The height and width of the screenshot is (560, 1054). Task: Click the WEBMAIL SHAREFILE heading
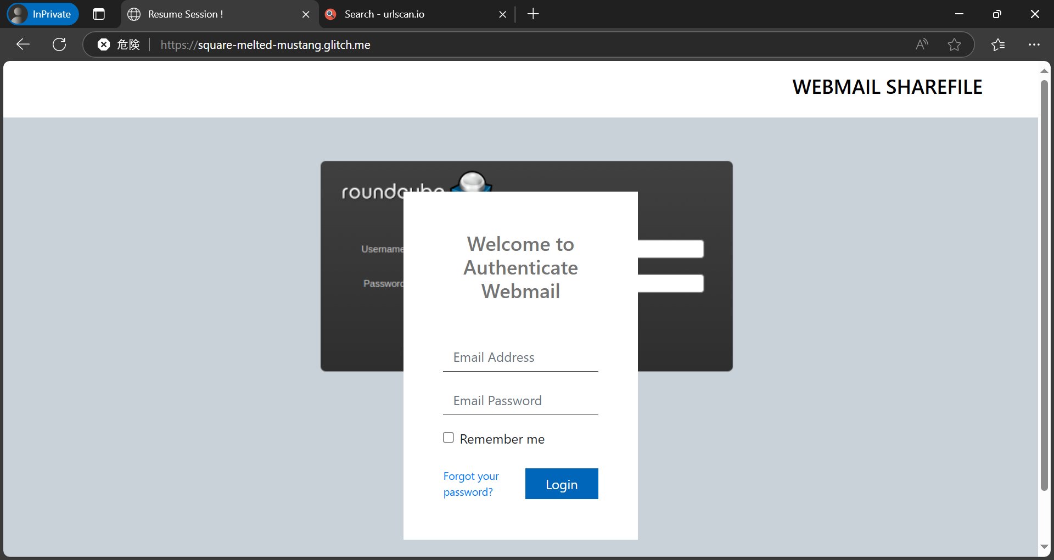point(887,87)
